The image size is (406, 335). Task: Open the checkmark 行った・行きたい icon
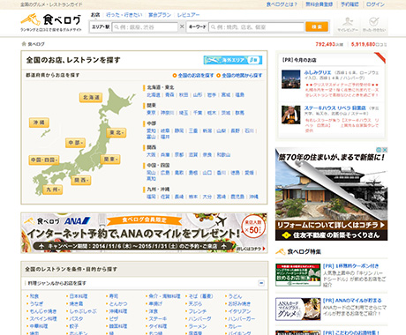click(374, 24)
